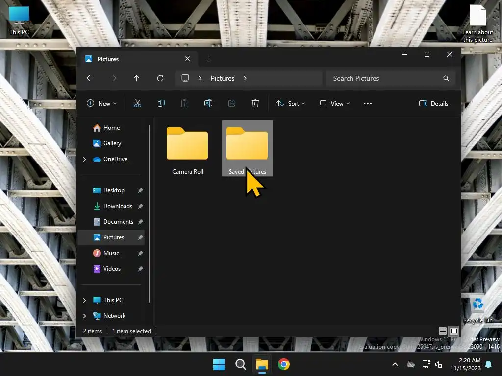Screen dimensions: 502x376
Task: Go up one folder level
Action: [137, 78]
